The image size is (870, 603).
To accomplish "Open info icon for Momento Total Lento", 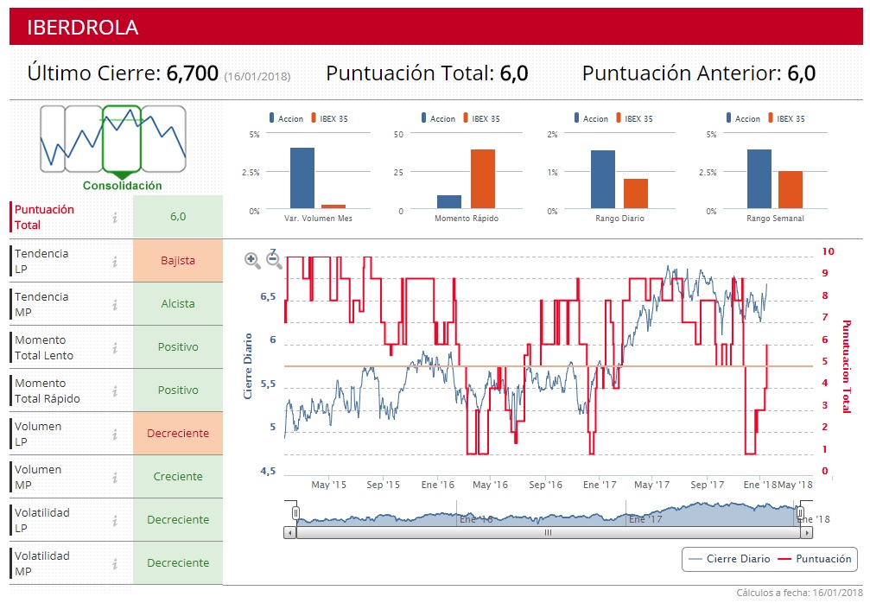I will tap(115, 348).
